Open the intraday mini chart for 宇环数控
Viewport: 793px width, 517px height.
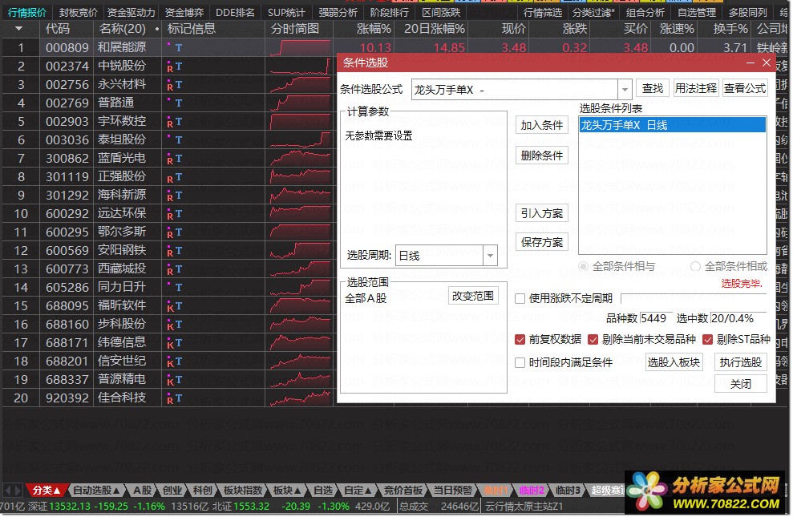coord(300,121)
